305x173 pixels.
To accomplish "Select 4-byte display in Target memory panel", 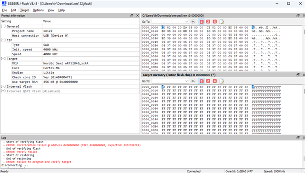I will 215,81.
